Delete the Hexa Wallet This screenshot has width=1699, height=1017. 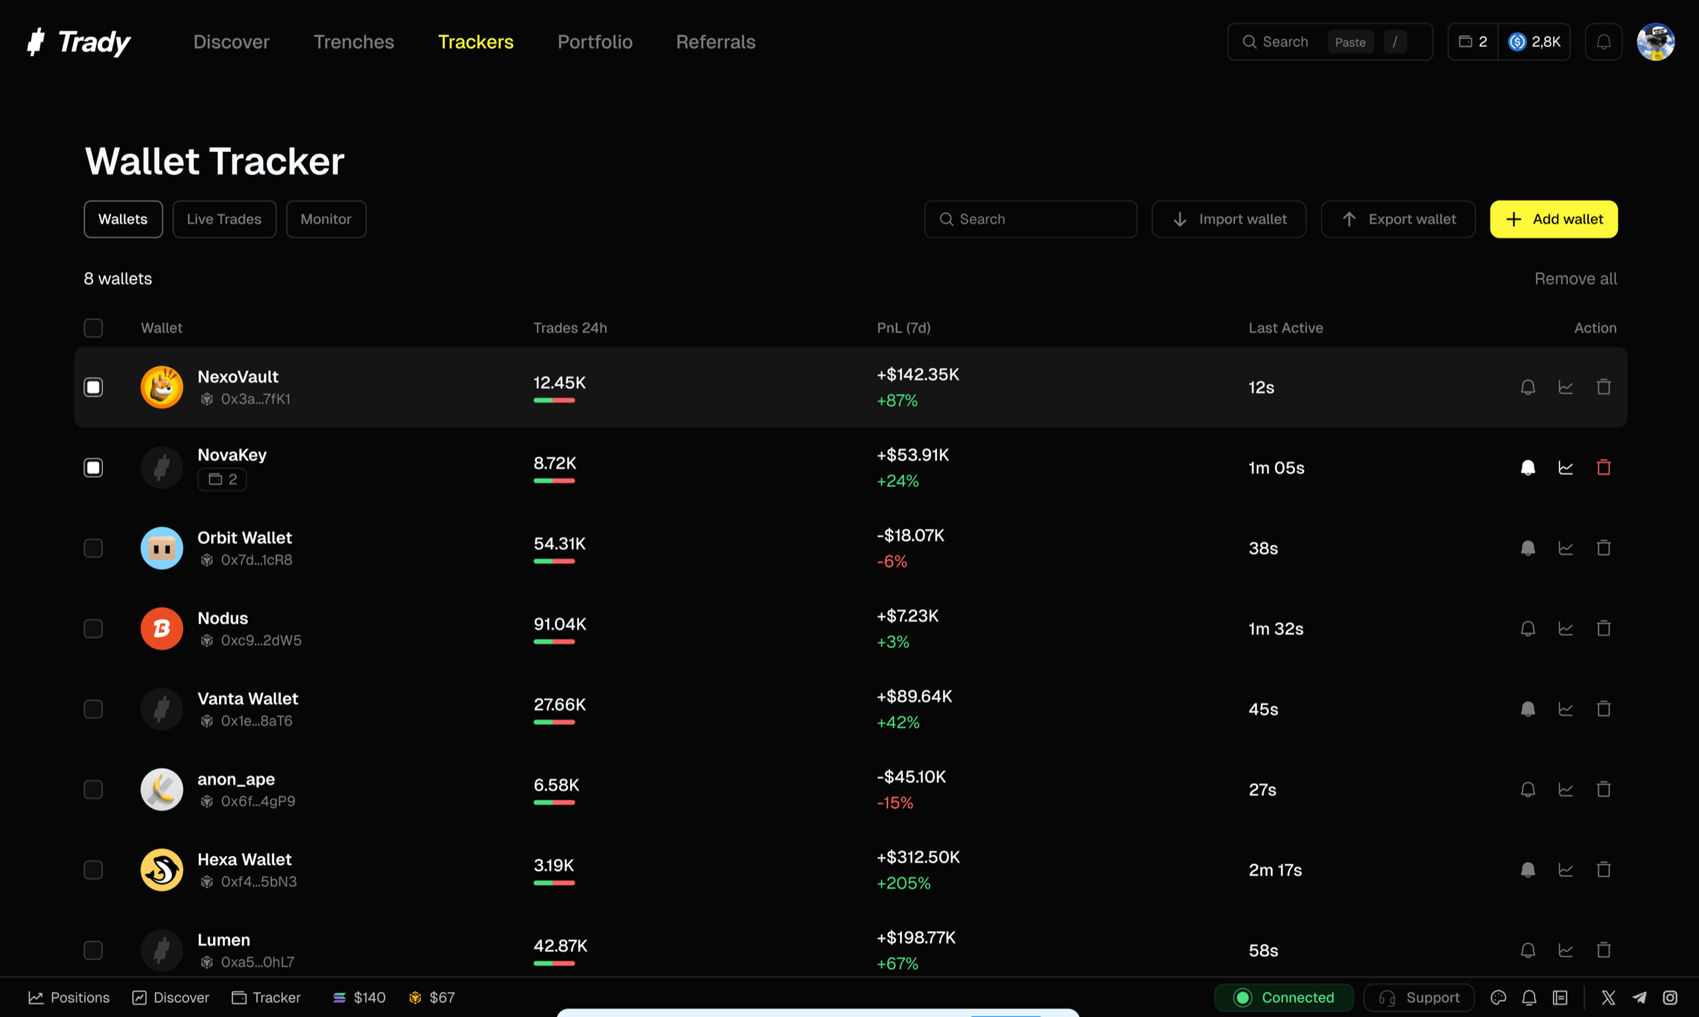coord(1603,870)
